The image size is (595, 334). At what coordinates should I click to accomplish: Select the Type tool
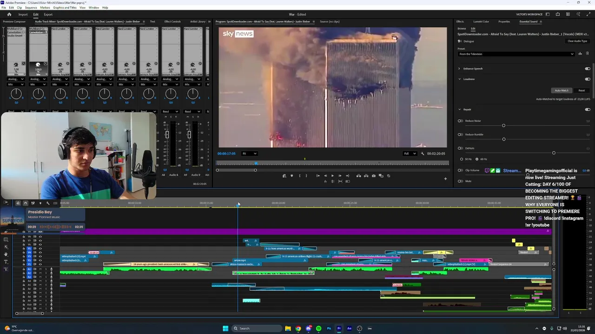[6, 262]
